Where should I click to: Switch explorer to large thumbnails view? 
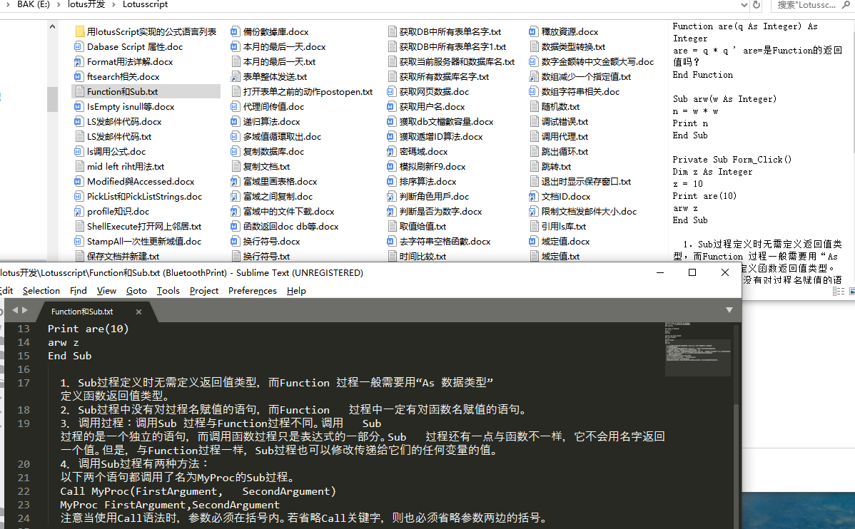851,291
